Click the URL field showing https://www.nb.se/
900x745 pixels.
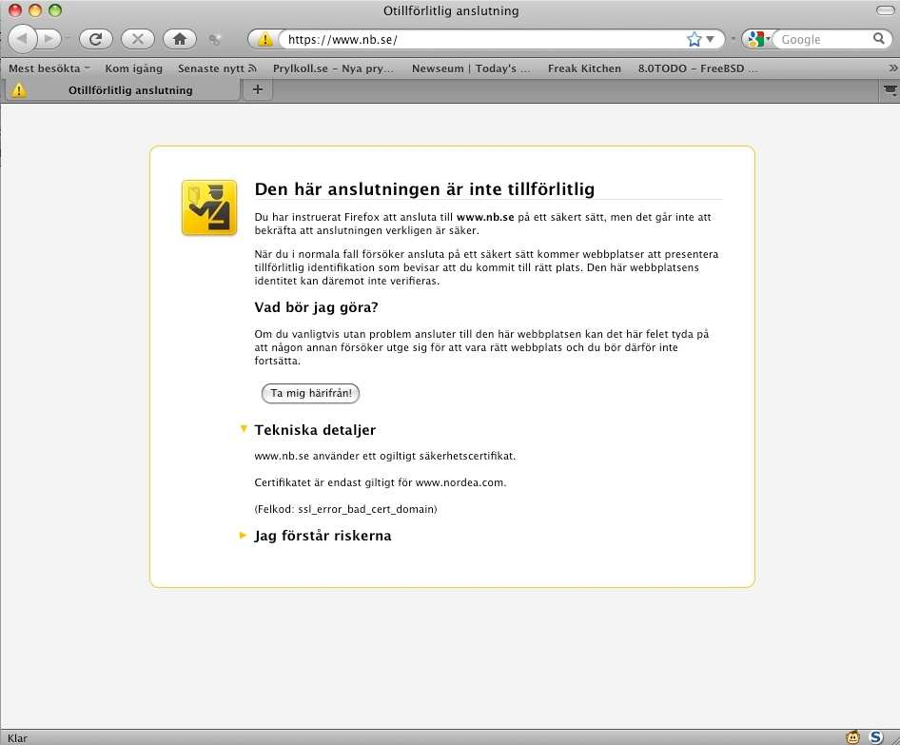(x=482, y=39)
